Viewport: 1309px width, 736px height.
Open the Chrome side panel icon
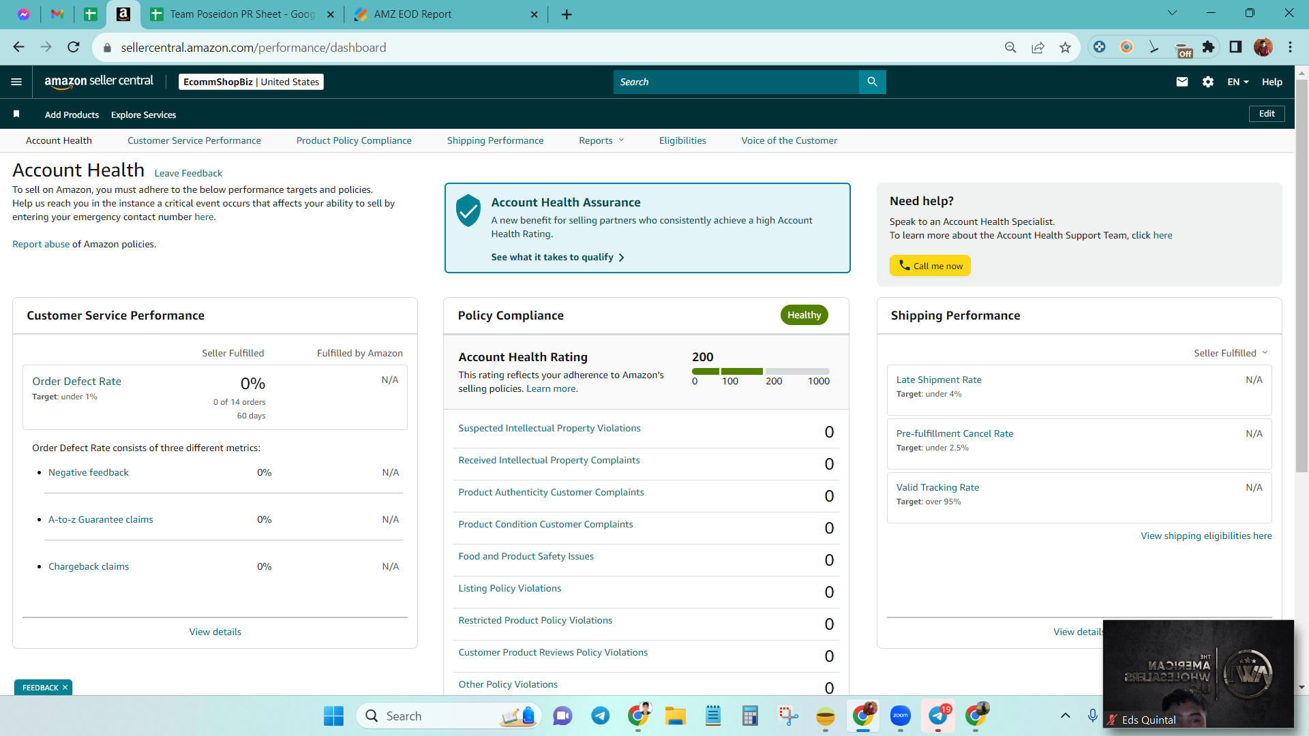(x=1235, y=47)
